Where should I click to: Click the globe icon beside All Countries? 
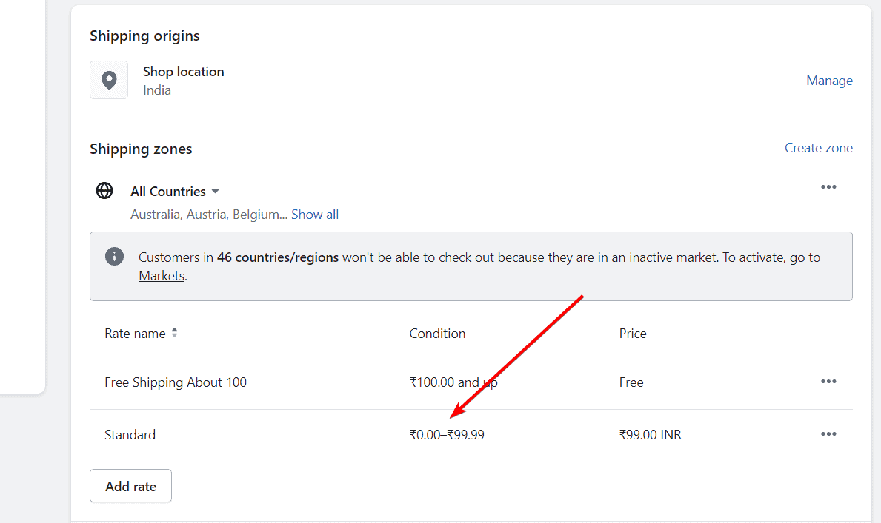pyautogui.click(x=104, y=190)
